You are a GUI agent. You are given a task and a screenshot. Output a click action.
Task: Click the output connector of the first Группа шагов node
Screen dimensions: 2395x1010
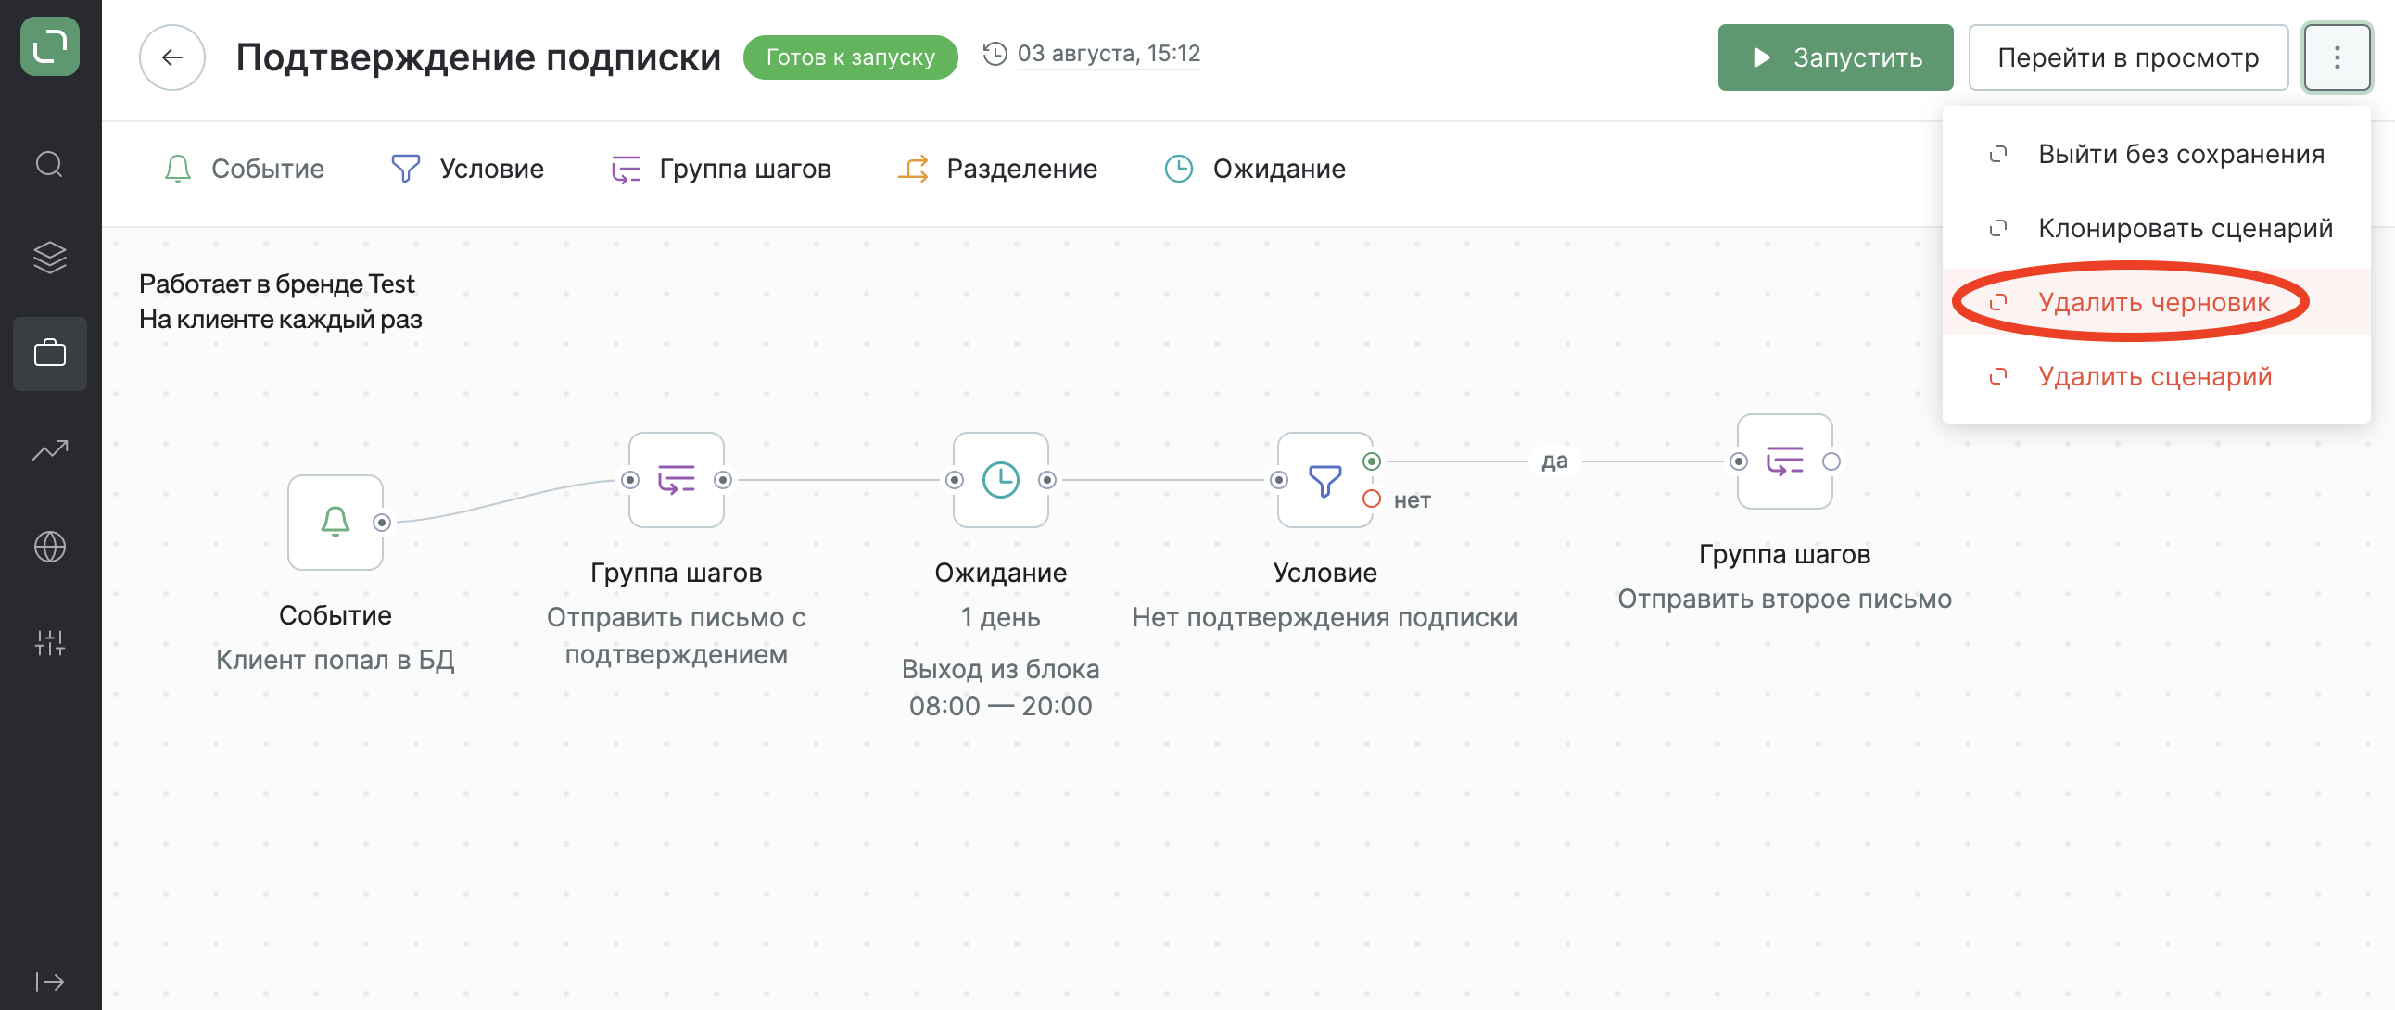(722, 479)
